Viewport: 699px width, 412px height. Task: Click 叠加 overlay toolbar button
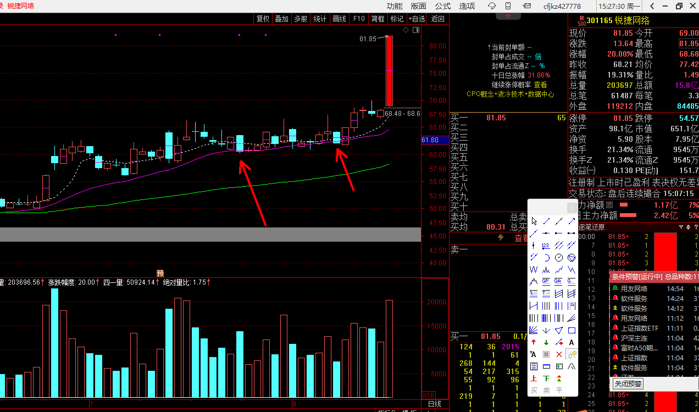pyautogui.click(x=282, y=19)
